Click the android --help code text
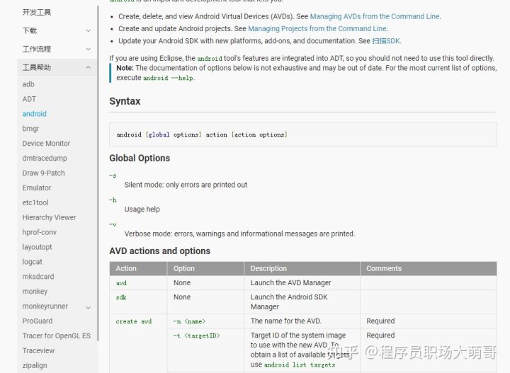This screenshot has width=510, height=373. click(168, 78)
